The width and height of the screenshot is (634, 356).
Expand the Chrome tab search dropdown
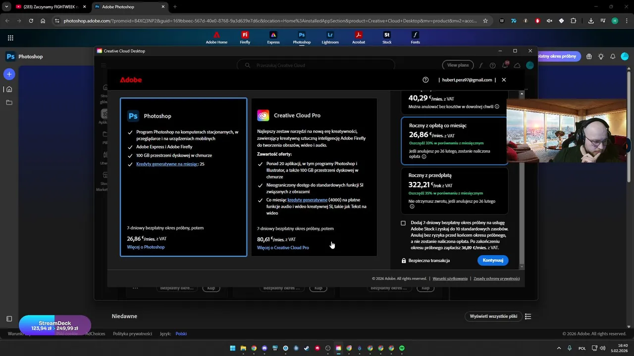coord(6,7)
